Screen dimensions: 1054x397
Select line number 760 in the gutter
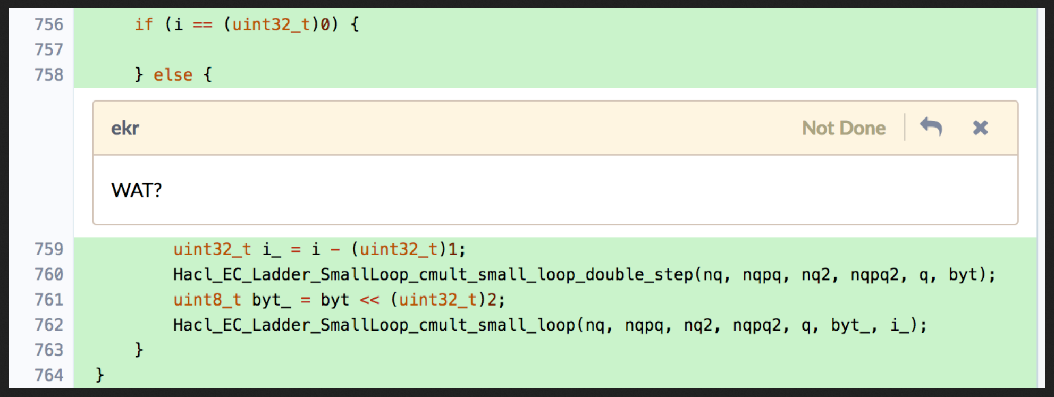click(x=49, y=274)
